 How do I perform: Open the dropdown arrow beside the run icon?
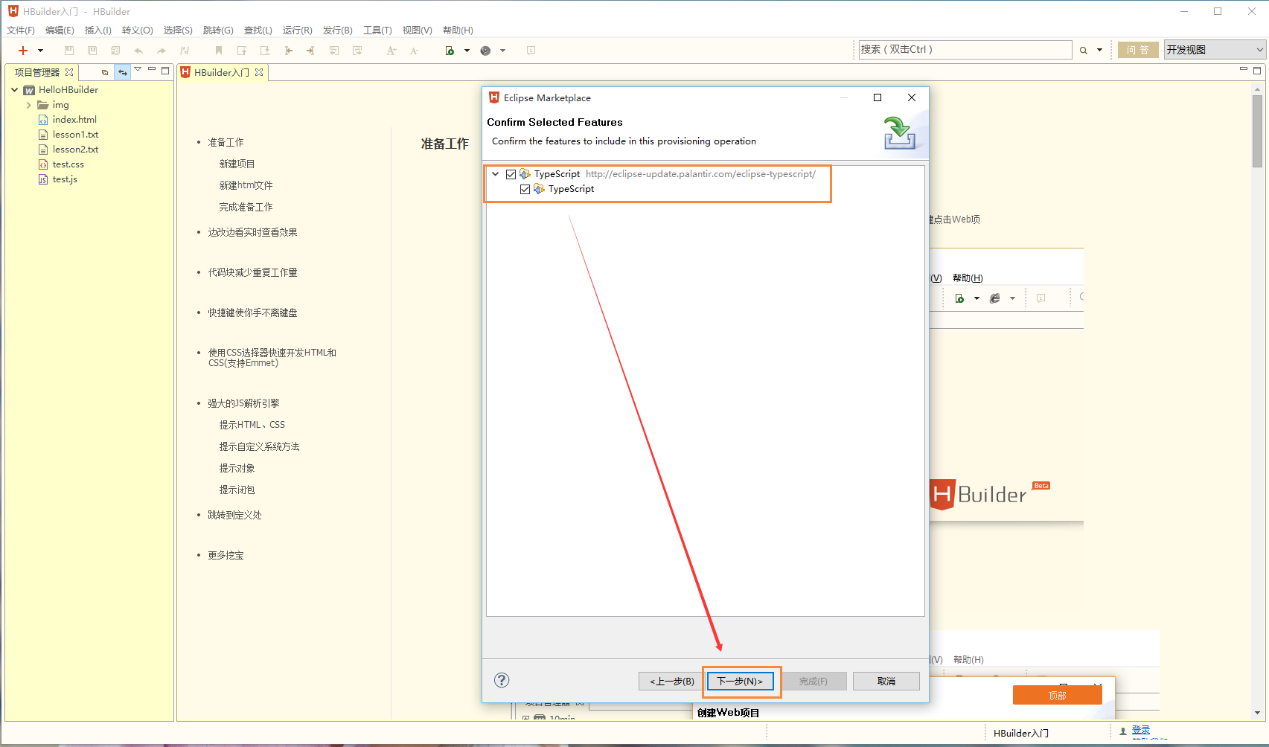click(467, 50)
